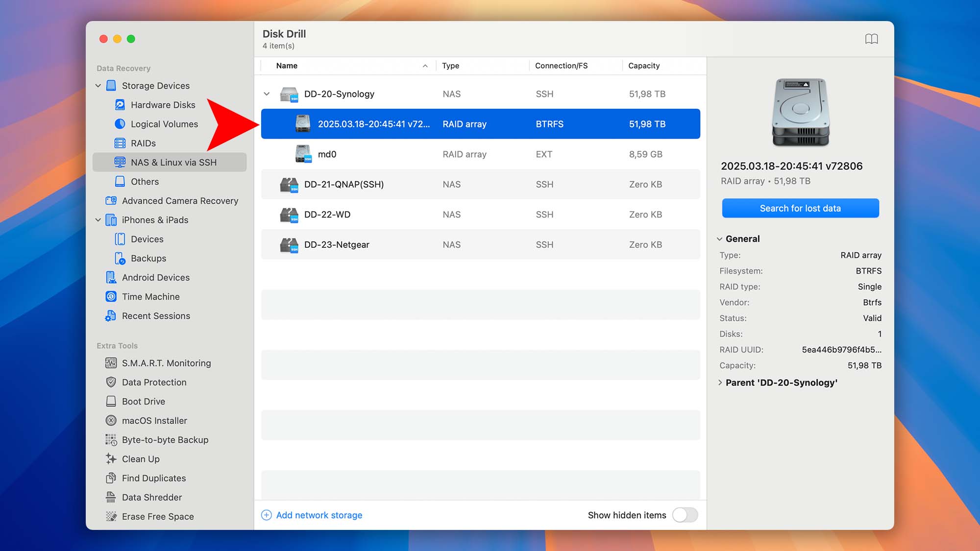Image resolution: width=980 pixels, height=551 pixels.
Task: Select the DD-22-WD NAS row
Action: 480,215
